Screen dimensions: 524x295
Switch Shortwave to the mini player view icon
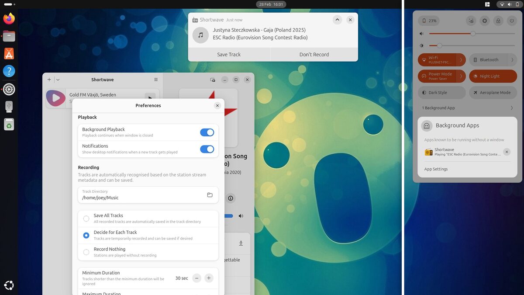click(213, 80)
